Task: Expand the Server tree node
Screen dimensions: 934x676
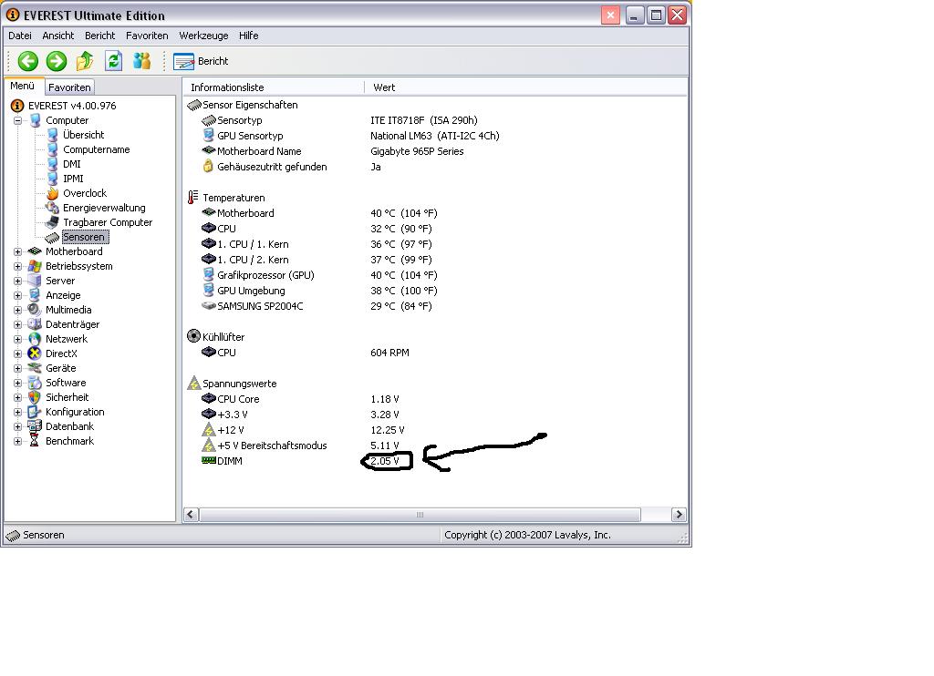Action: [x=18, y=281]
